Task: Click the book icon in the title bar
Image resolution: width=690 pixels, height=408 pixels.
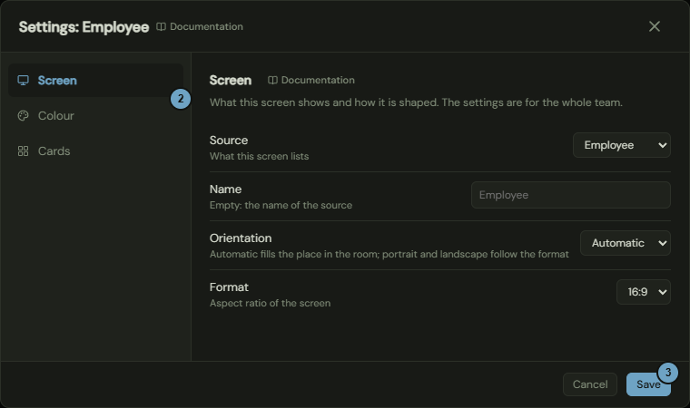Action: [161, 27]
